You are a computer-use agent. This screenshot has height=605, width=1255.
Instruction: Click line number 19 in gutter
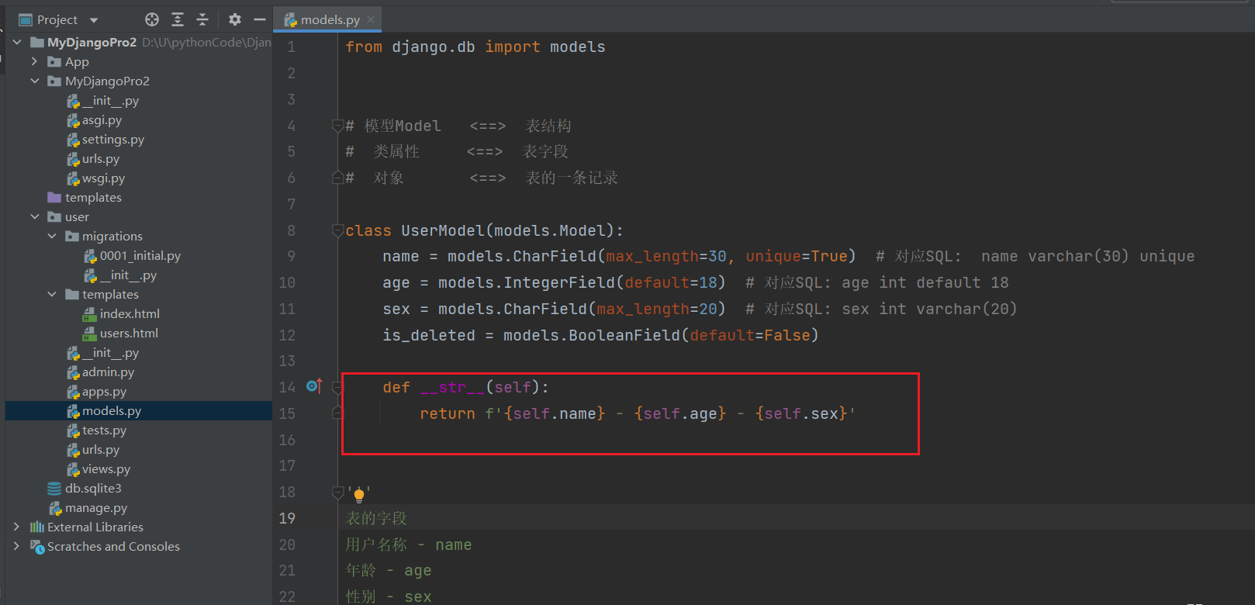click(x=287, y=518)
